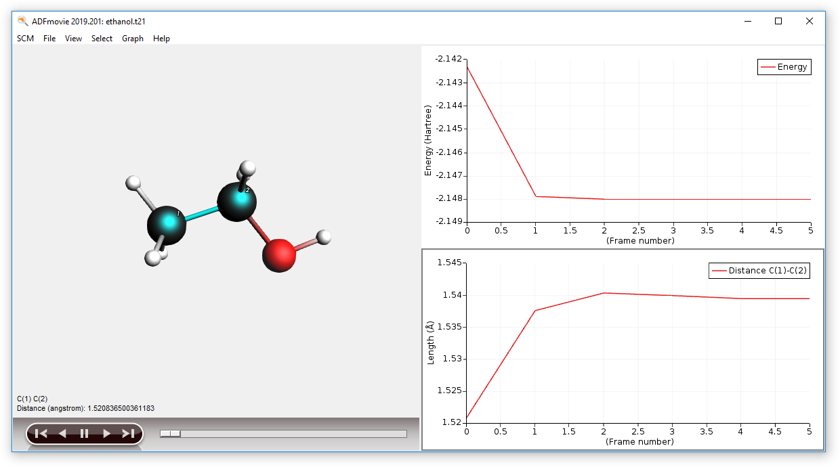Minimize the ADFmovie window

point(747,21)
